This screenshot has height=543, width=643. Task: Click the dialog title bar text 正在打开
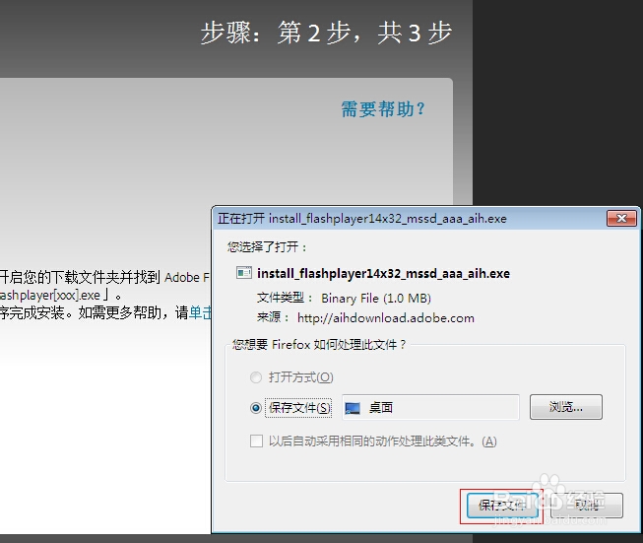[x=241, y=219]
